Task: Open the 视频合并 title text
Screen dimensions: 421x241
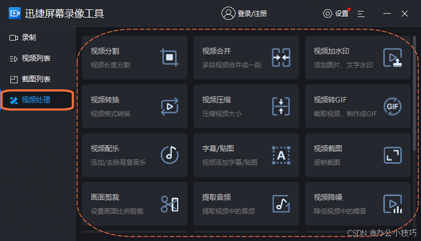Action: pos(217,51)
